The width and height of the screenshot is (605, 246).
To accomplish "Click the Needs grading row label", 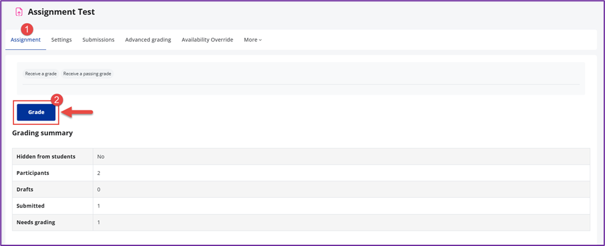I will [x=36, y=222].
